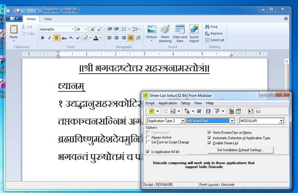Click Select all in Editing group
298x193 pixels.
coord(215,40)
